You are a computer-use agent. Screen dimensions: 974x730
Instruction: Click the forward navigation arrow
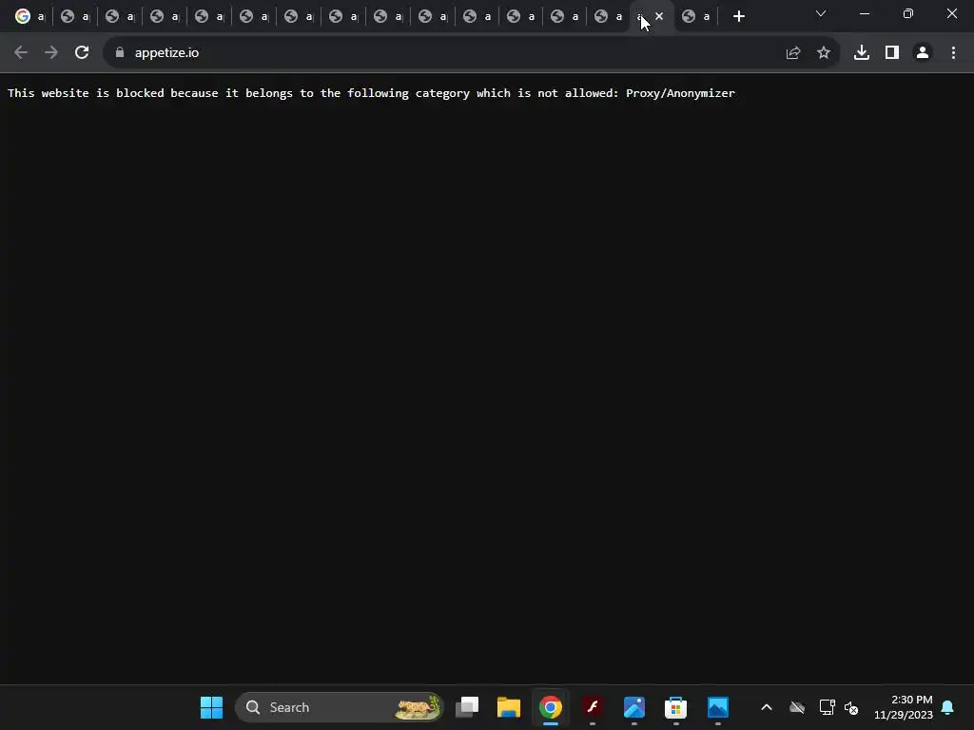click(x=51, y=53)
